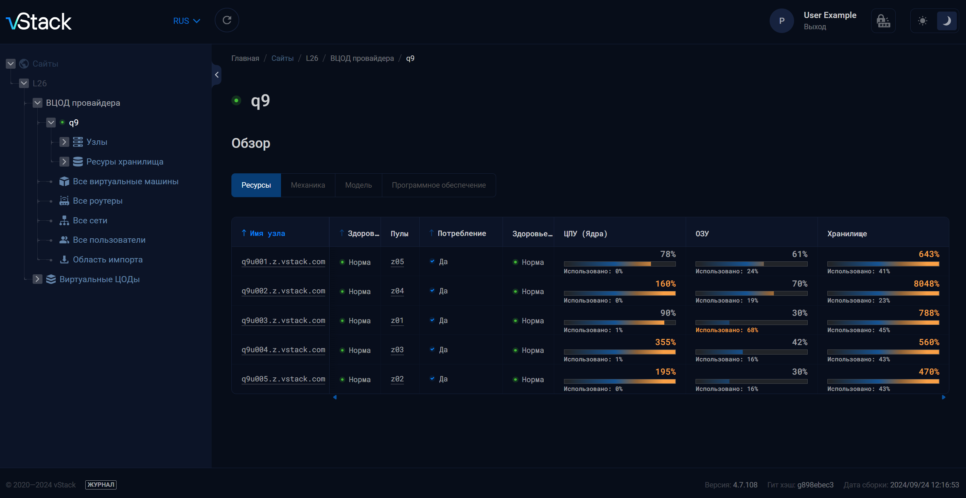
Task: Open Все виртуальные машины in sidebar
Action: [126, 181]
